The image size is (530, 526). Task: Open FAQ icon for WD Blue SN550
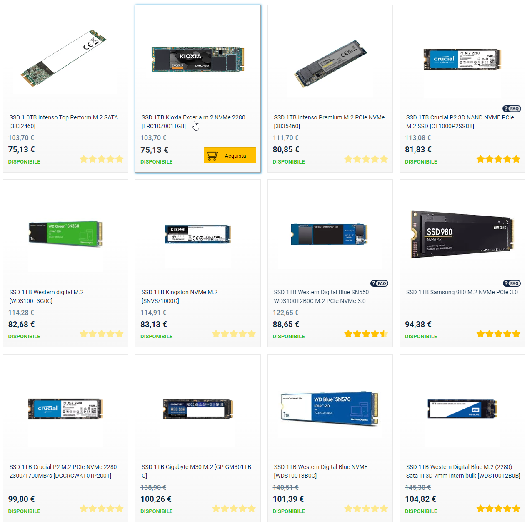379,283
